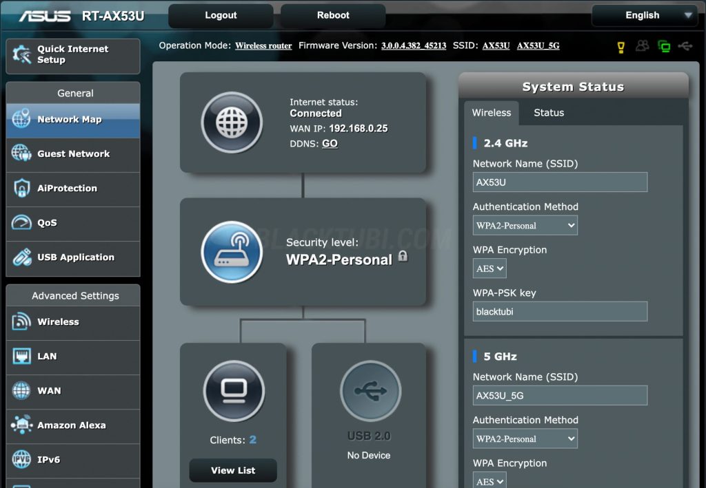Screen dimensions: 706x488
Task: Click the QoS gauge icon
Action: point(21,222)
